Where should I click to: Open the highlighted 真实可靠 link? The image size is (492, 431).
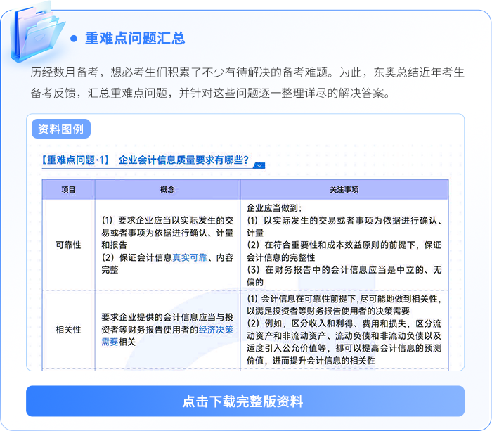coord(190,257)
